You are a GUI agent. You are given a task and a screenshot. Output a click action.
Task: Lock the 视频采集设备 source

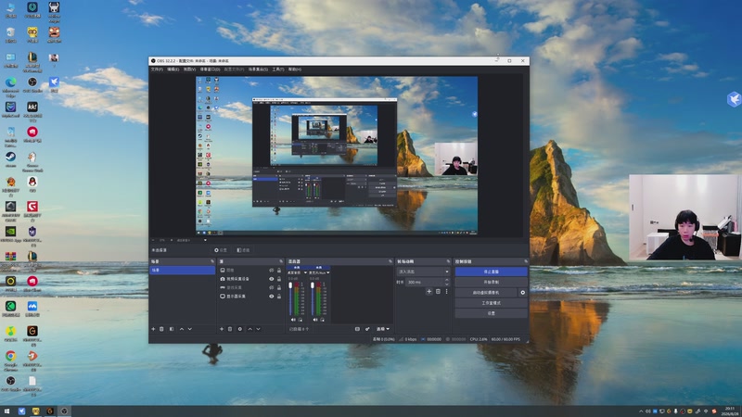(x=279, y=279)
